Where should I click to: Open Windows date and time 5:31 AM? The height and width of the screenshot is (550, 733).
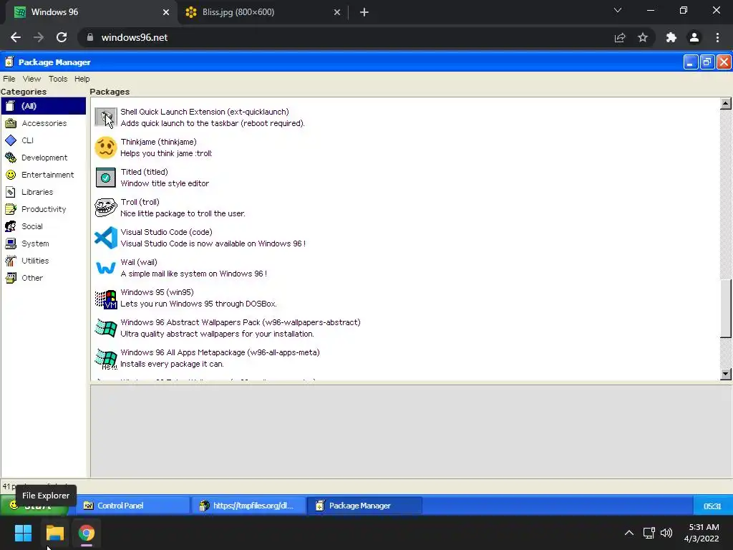coord(702,533)
